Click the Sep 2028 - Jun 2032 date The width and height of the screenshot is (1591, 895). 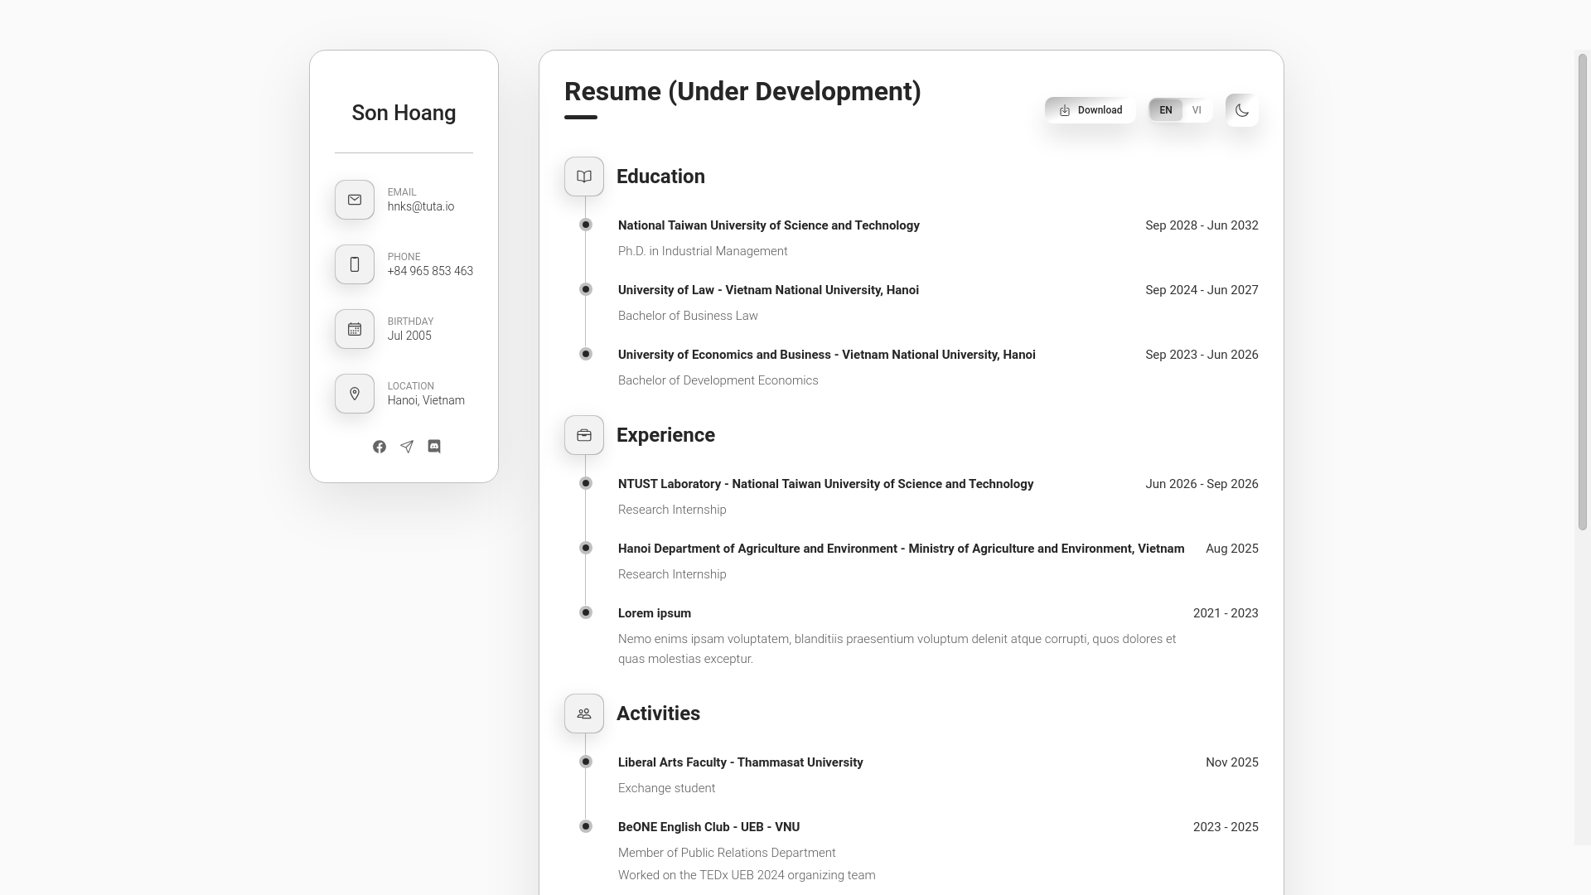(x=1202, y=225)
